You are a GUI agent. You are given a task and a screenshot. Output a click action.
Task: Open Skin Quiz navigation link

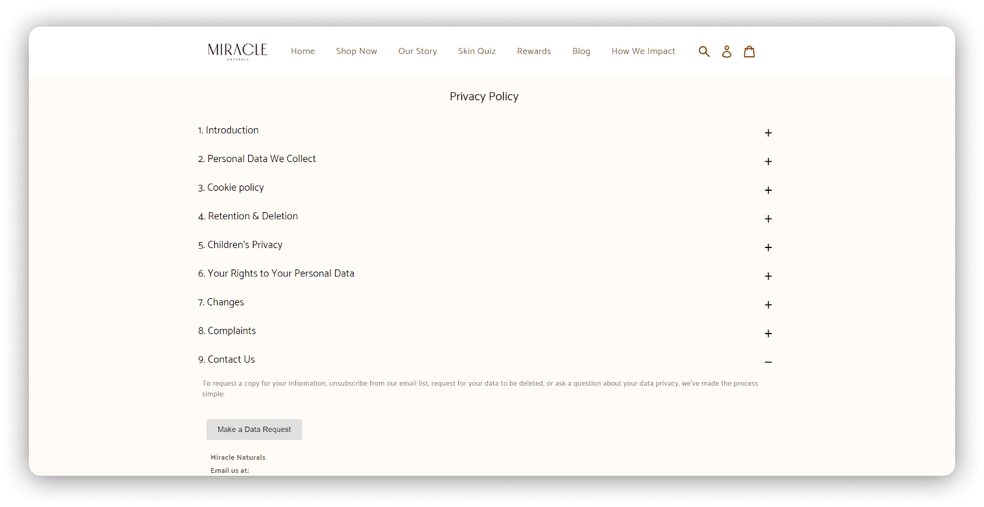click(x=477, y=51)
